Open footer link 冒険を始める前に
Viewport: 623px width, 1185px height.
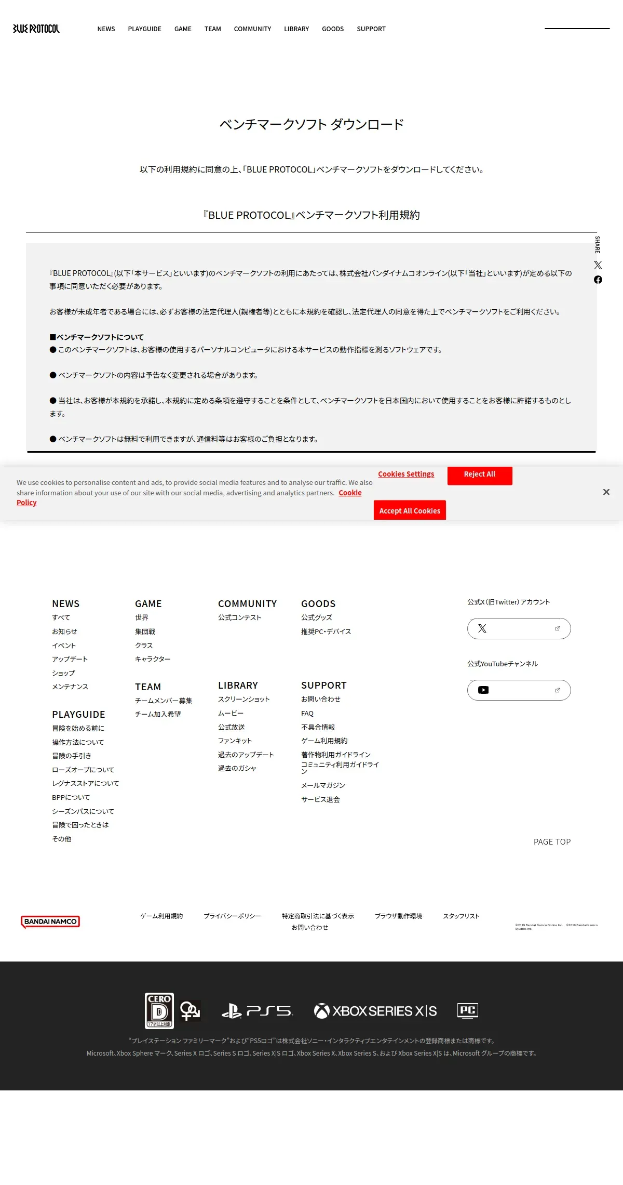(78, 728)
